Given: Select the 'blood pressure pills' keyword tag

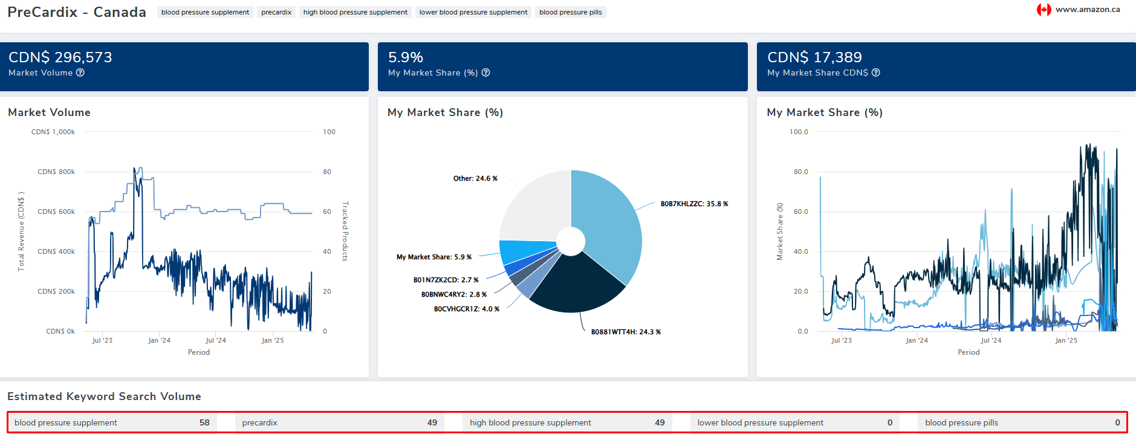Looking at the screenshot, I should point(571,12).
